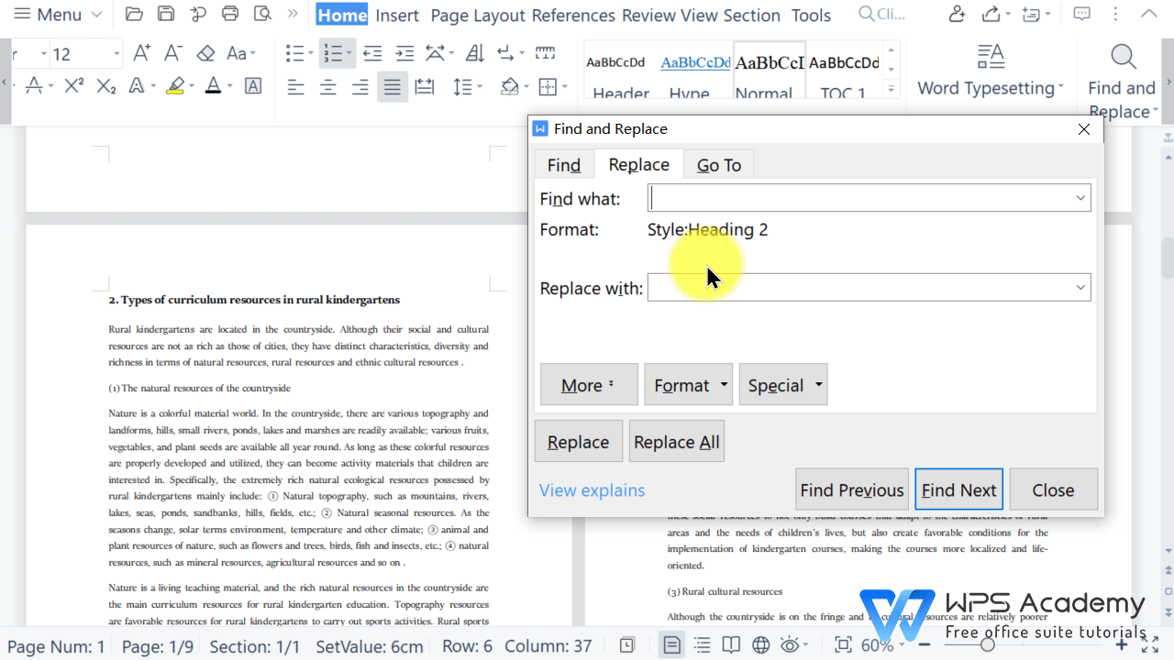The height and width of the screenshot is (660, 1174).
Task: Toggle bulleted list formatting
Action: (294, 52)
